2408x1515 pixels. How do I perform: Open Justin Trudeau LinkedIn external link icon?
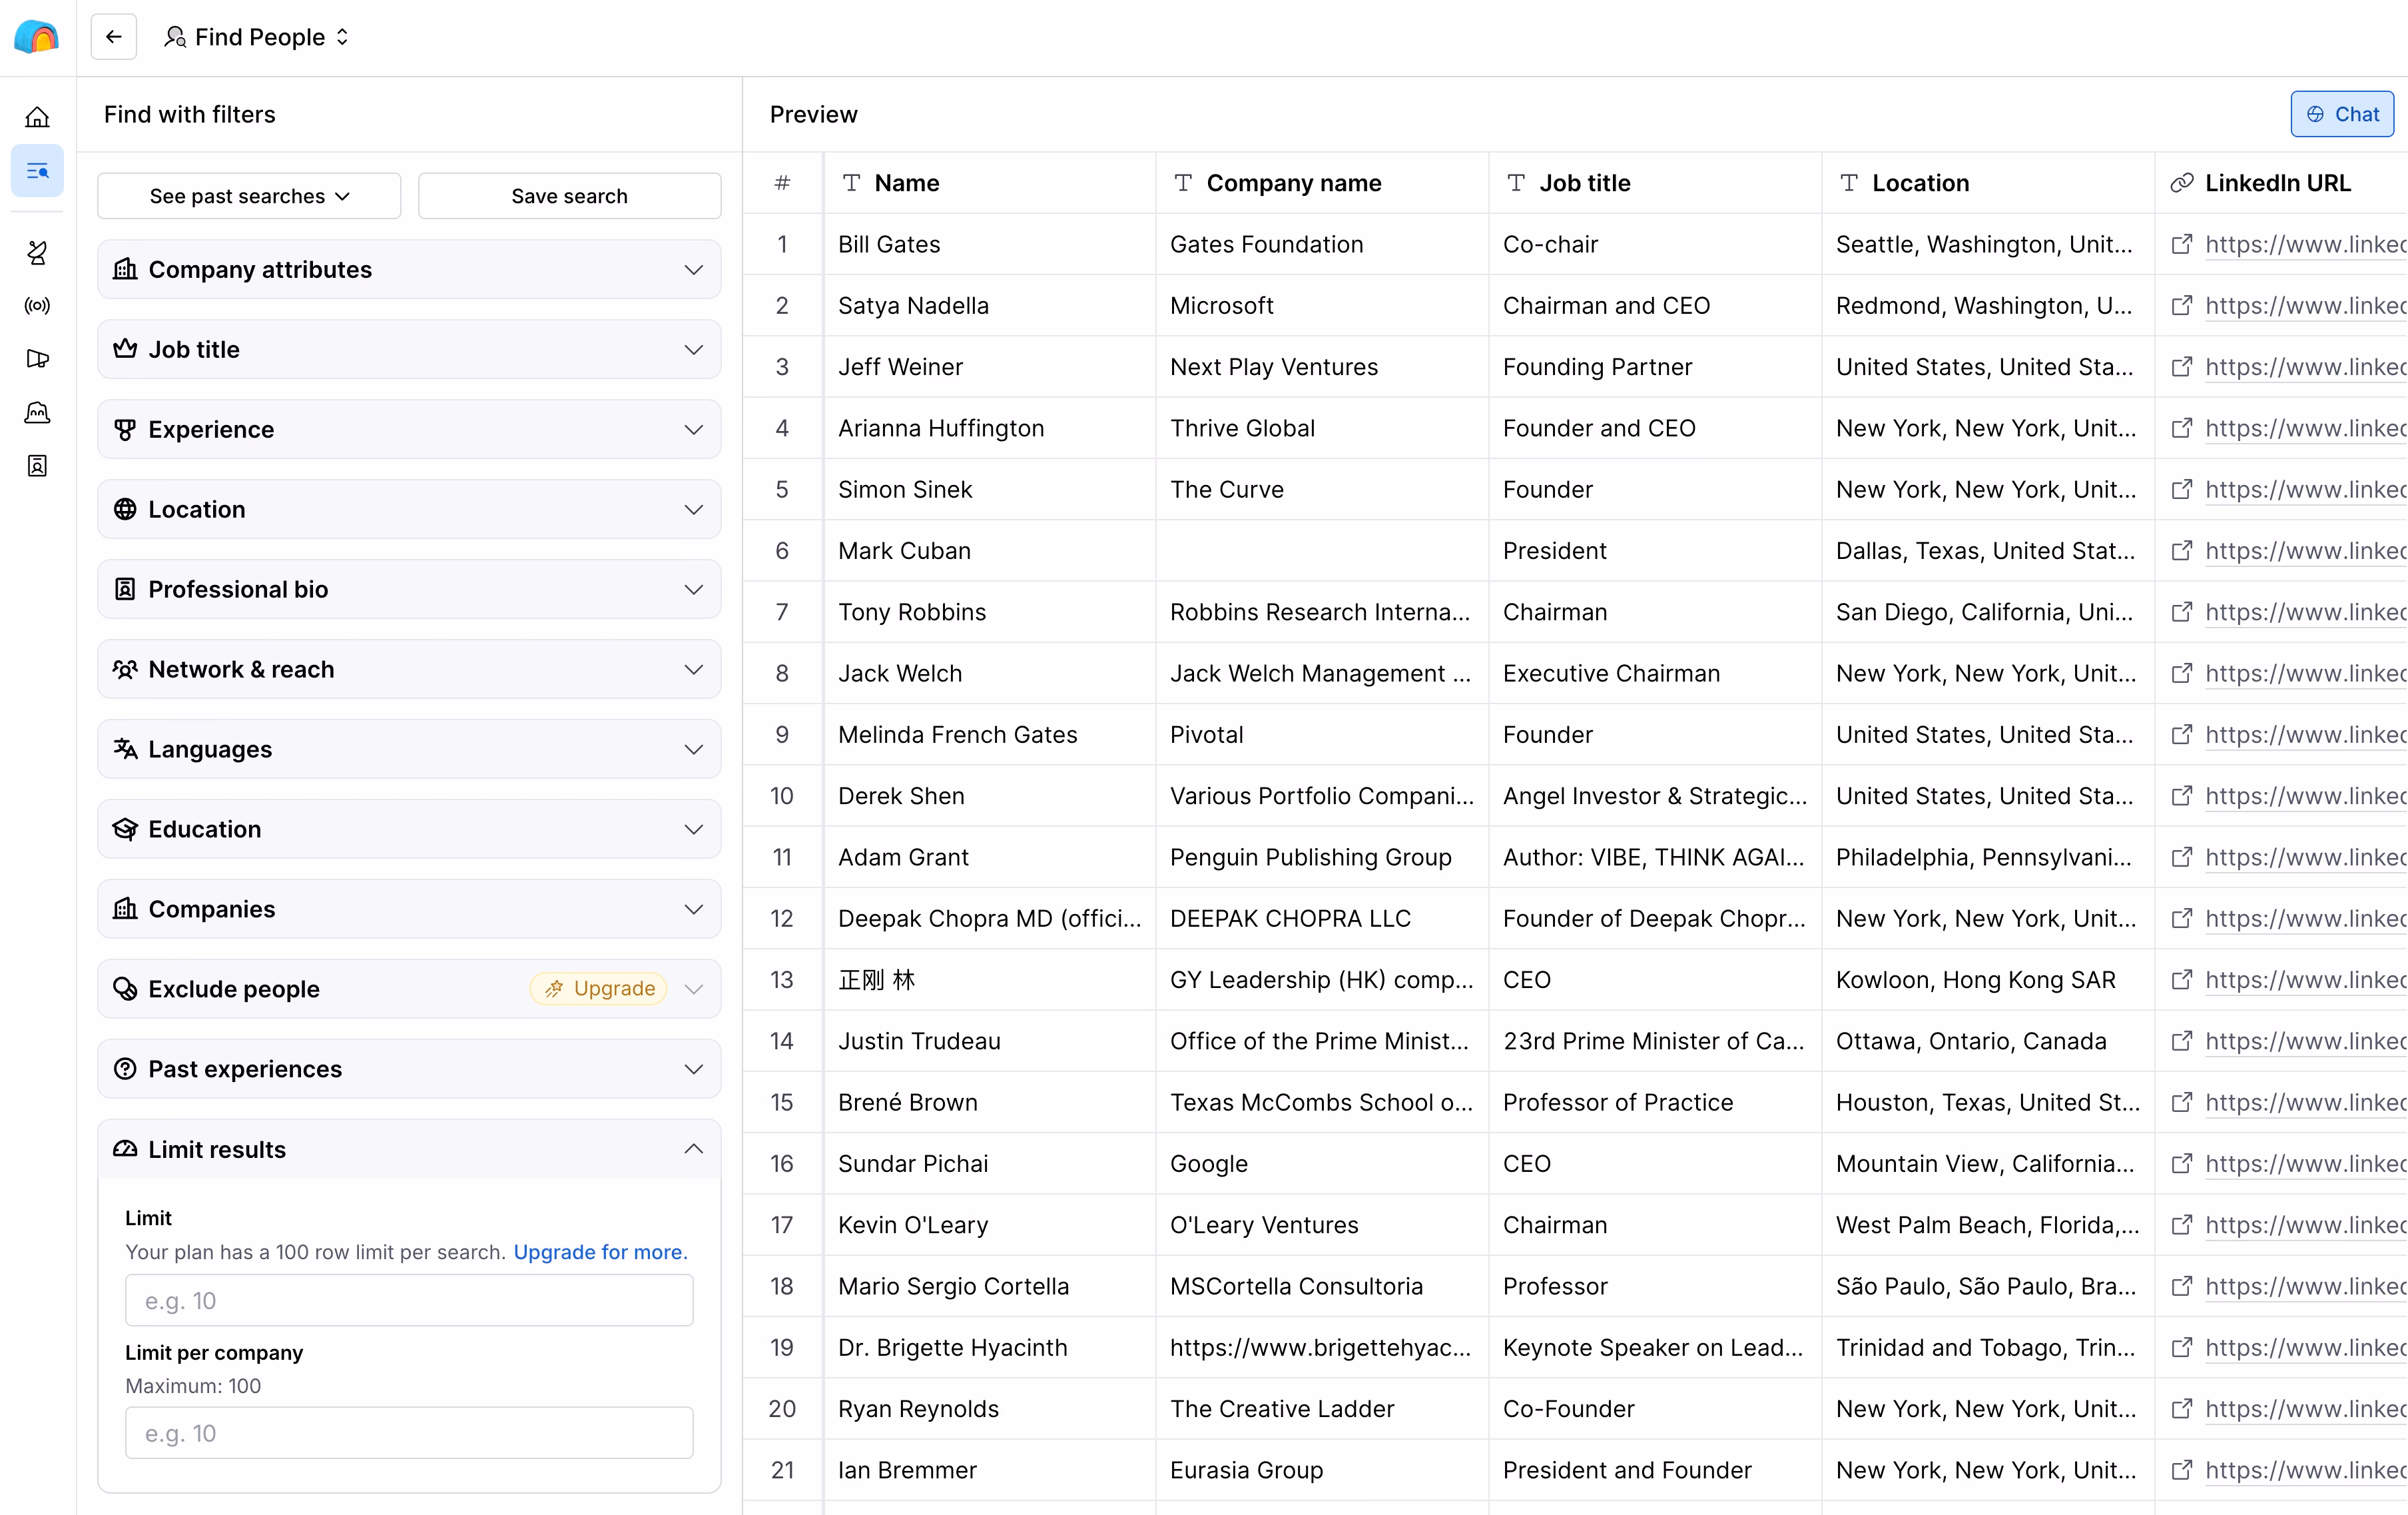(2182, 1041)
